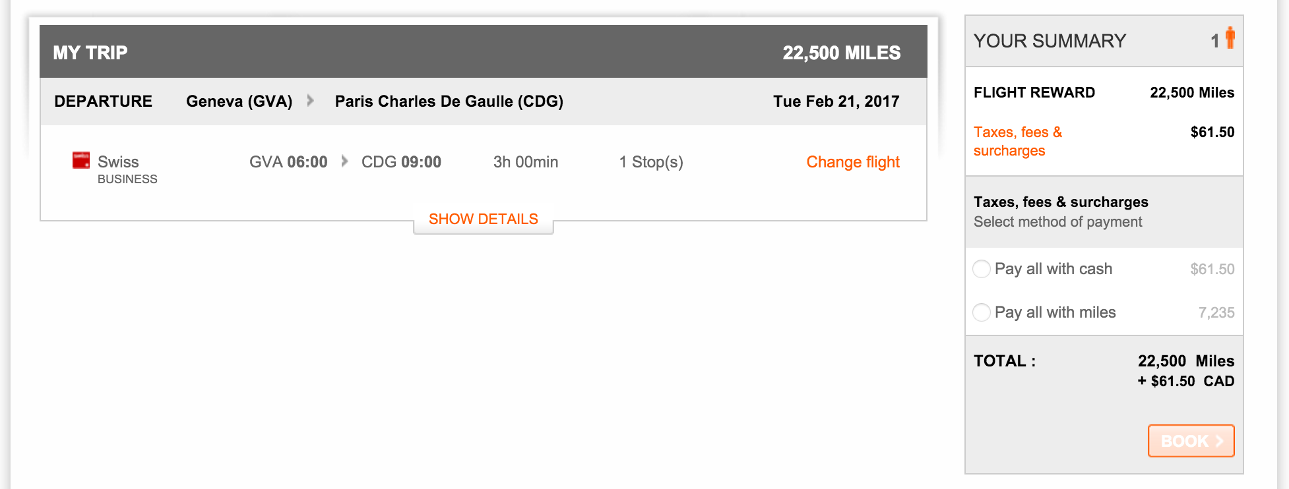Screen dimensions: 1289x489
Task: Click the Swiss BUSINESS cabin label
Action: click(127, 179)
